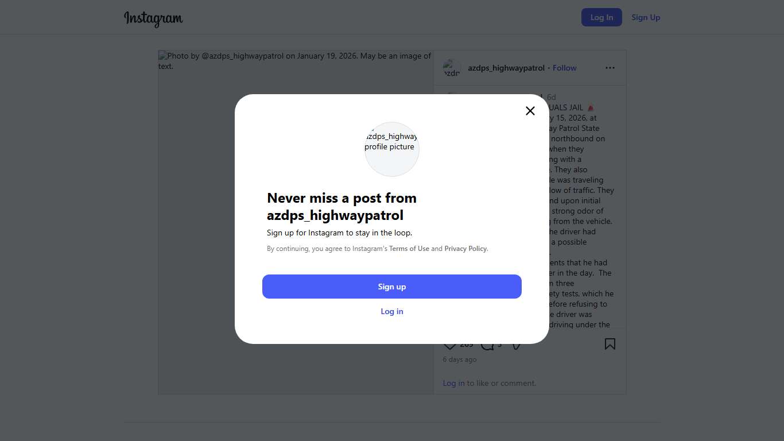Image resolution: width=784 pixels, height=441 pixels.
Task: Click the profile picture in the popup
Action: (x=392, y=149)
